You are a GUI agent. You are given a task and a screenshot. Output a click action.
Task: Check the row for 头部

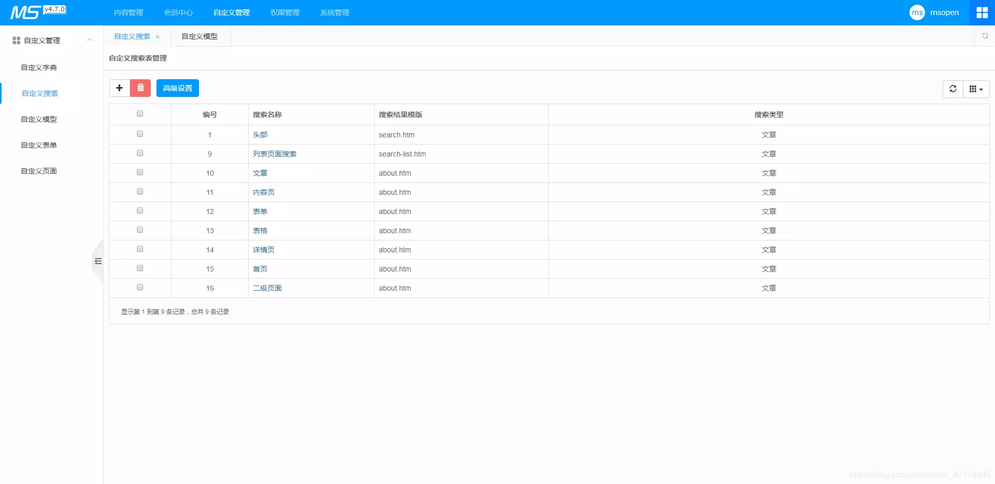pyautogui.click(x=140, y=134)
